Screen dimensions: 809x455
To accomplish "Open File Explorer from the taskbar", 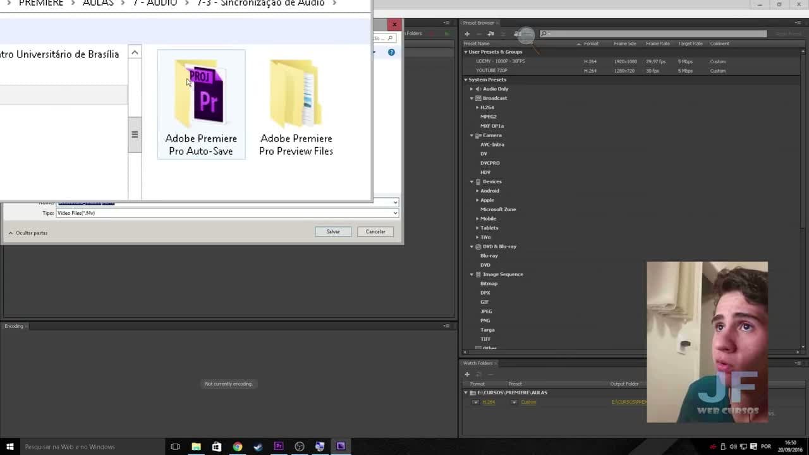I will point(196,447).
